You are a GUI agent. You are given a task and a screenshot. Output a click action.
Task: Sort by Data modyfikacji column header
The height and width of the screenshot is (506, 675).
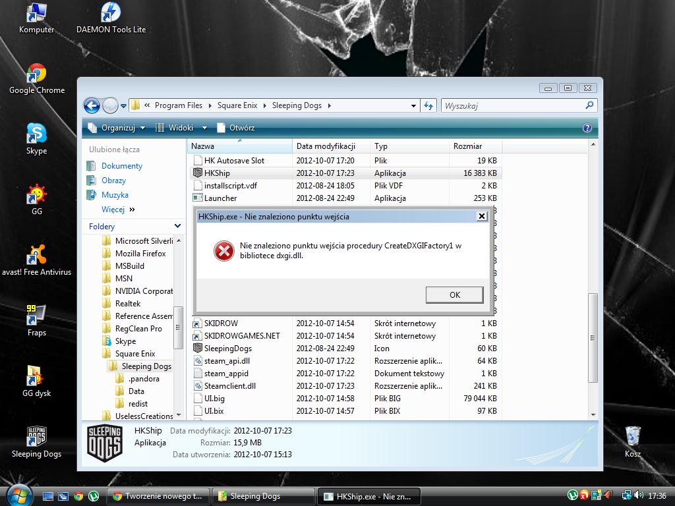tap(331, 146)
